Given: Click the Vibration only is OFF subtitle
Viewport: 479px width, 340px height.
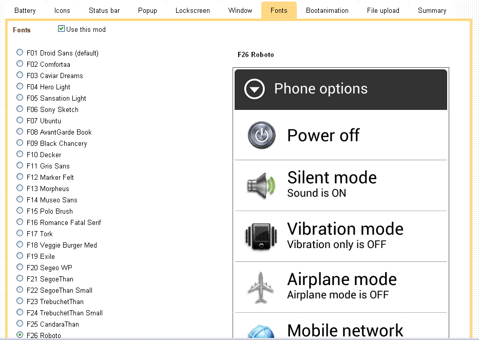Looking at the screenshot, I should (337, 244).
